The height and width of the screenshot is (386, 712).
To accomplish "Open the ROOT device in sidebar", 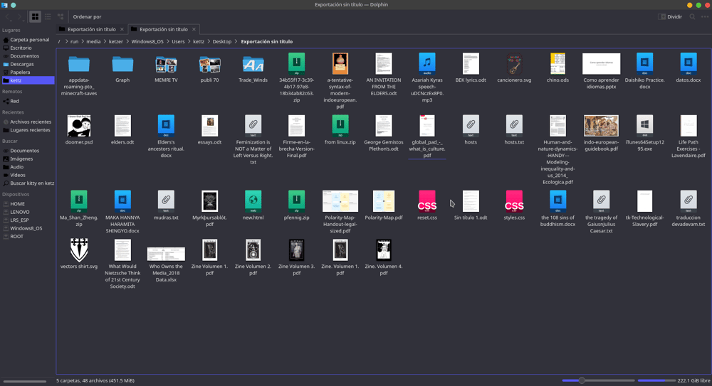I will [x=27, y=236].
